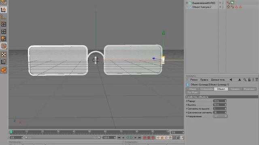Click the third red keyframe selection button
Viewport: 259px width, 145px height.
(153, 138)
